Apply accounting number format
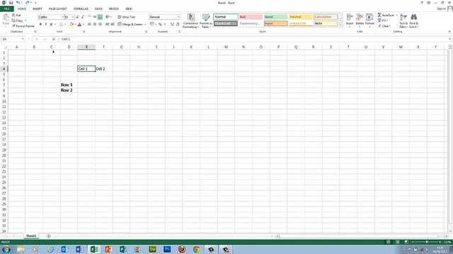This screenshot has width=453, height=254. click(152, 25)
